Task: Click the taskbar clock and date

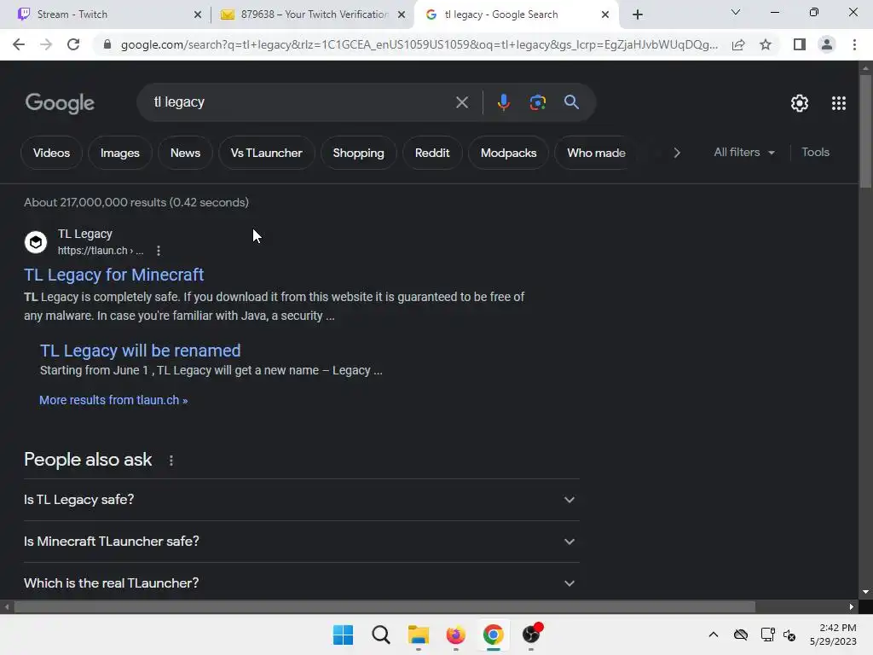Action: [833, 635]
